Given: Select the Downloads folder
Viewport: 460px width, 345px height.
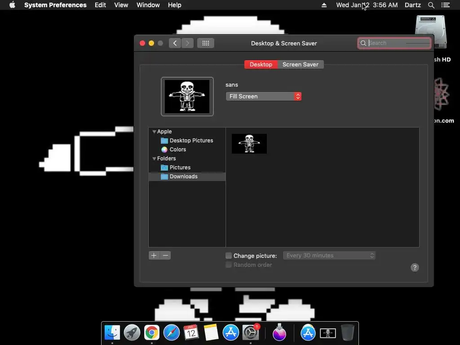Looking at the screenshot, I should tap(187, 176).
